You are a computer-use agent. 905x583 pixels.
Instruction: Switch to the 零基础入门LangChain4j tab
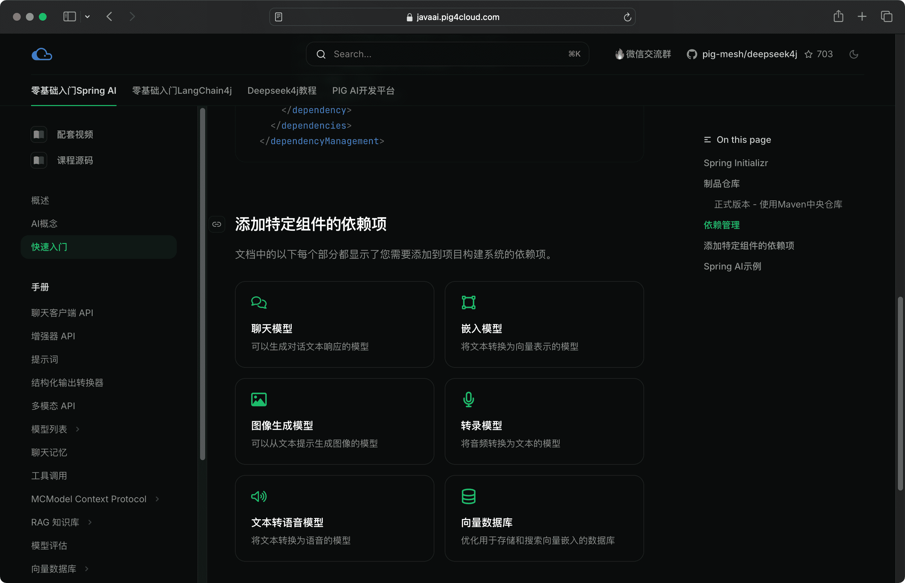(182, 90)
